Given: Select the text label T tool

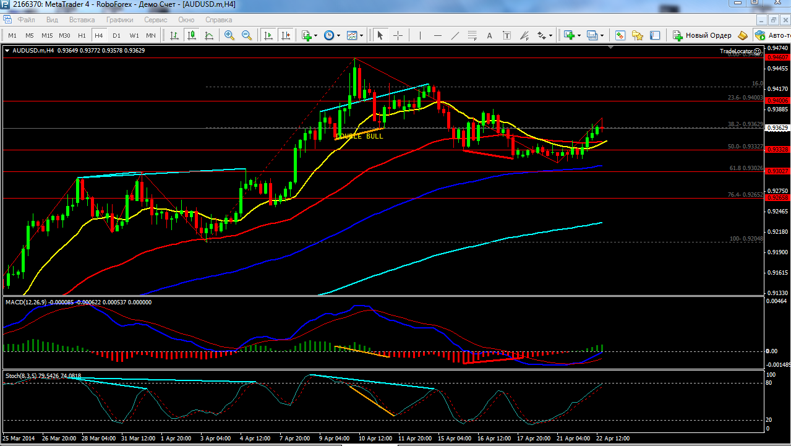Looking at the screenshot, I should [507, 35].
